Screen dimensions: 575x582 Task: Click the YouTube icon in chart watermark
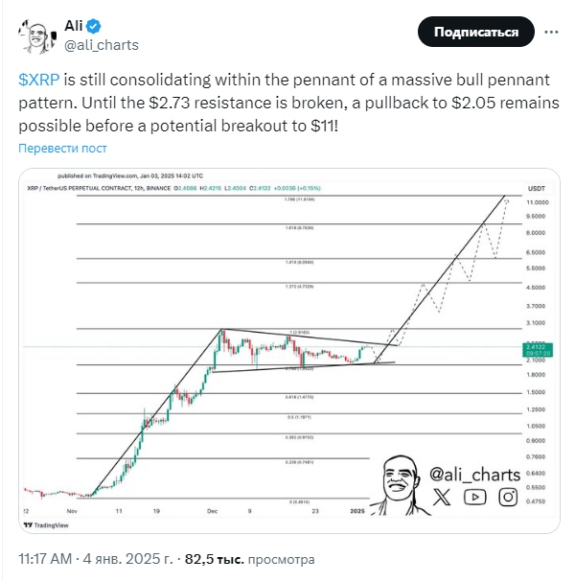(x=474, y=498)
